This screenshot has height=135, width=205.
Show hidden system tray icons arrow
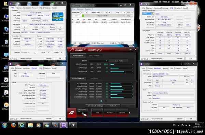click(179, 125)
